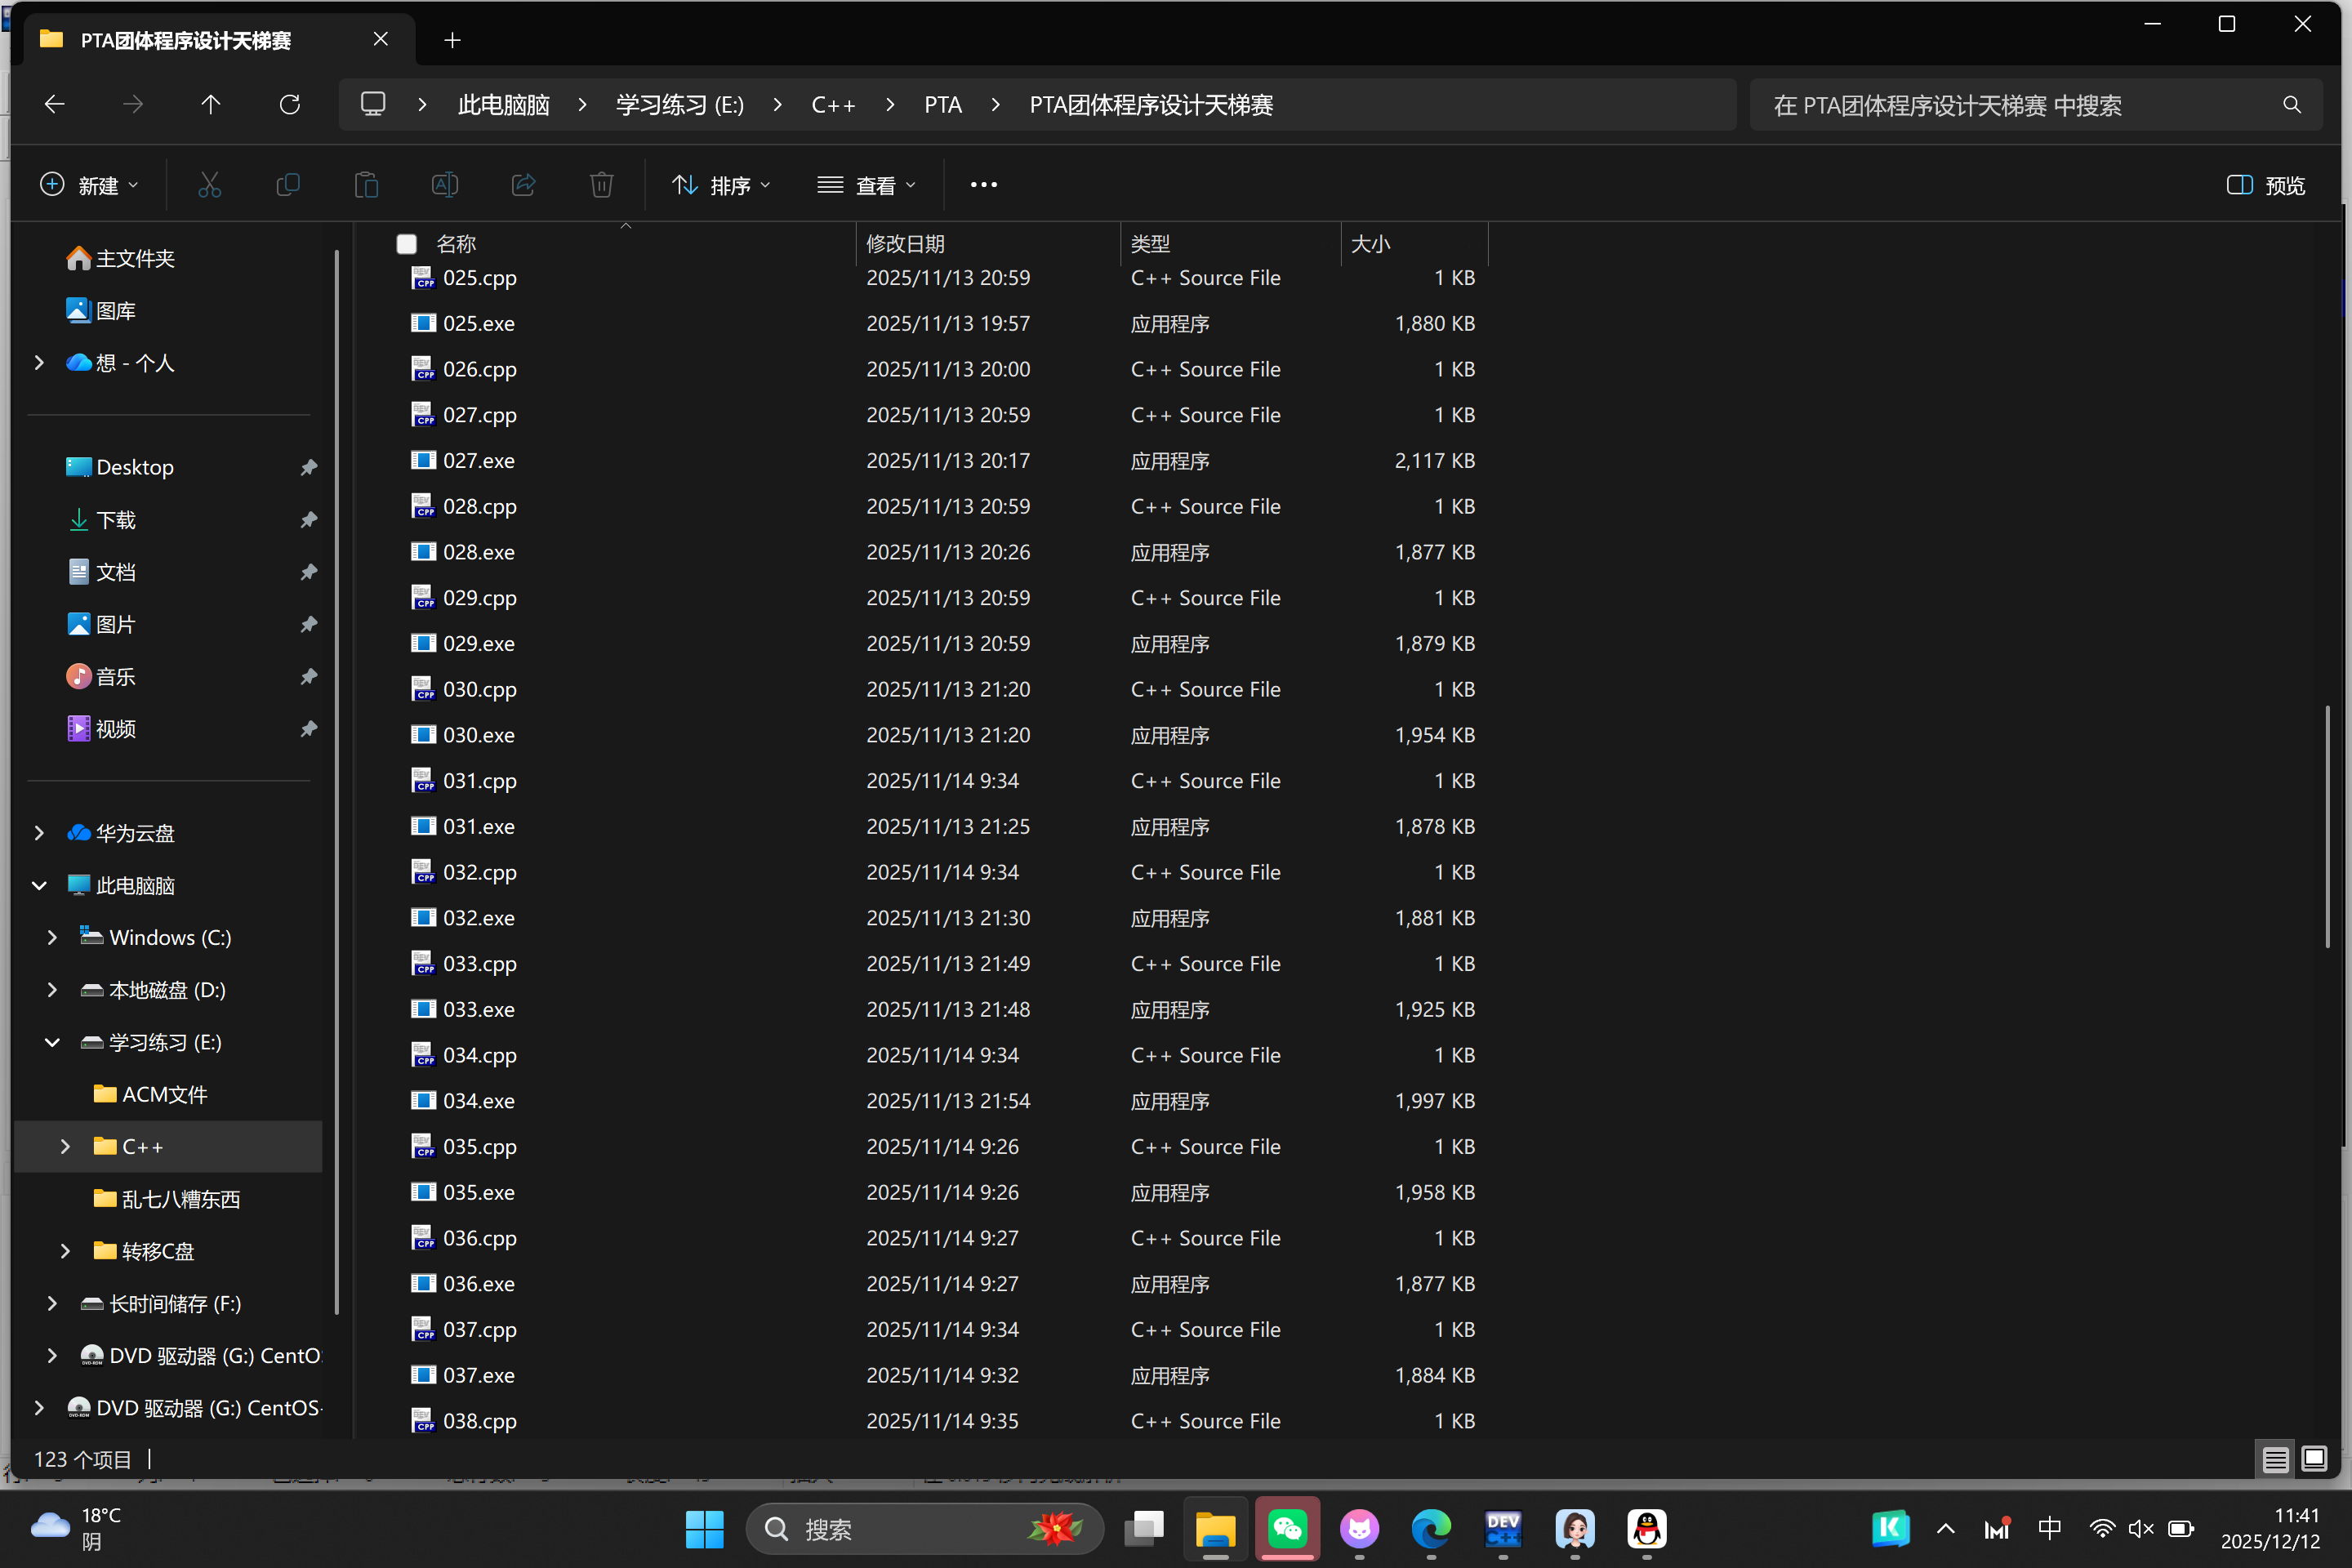The image size is (2352, 1568).
Task: Toggle the select-all checkbox in the header
Action: (406, 244)
